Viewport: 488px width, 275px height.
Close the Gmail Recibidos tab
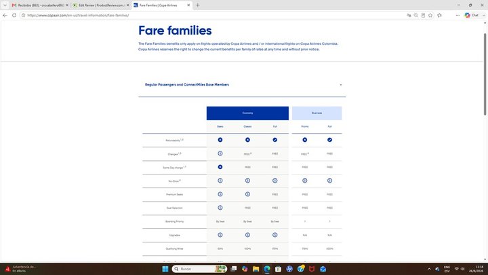[x=67, y=5]
